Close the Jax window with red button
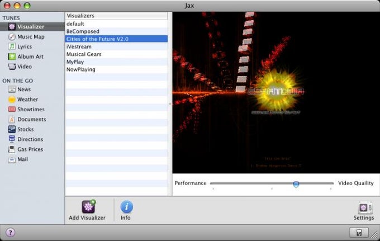Screen dimensions: 380x241 [x=7, y=6]
